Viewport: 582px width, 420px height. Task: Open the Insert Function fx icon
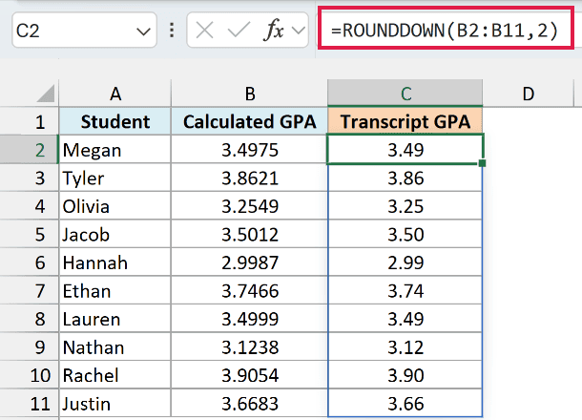274,30
